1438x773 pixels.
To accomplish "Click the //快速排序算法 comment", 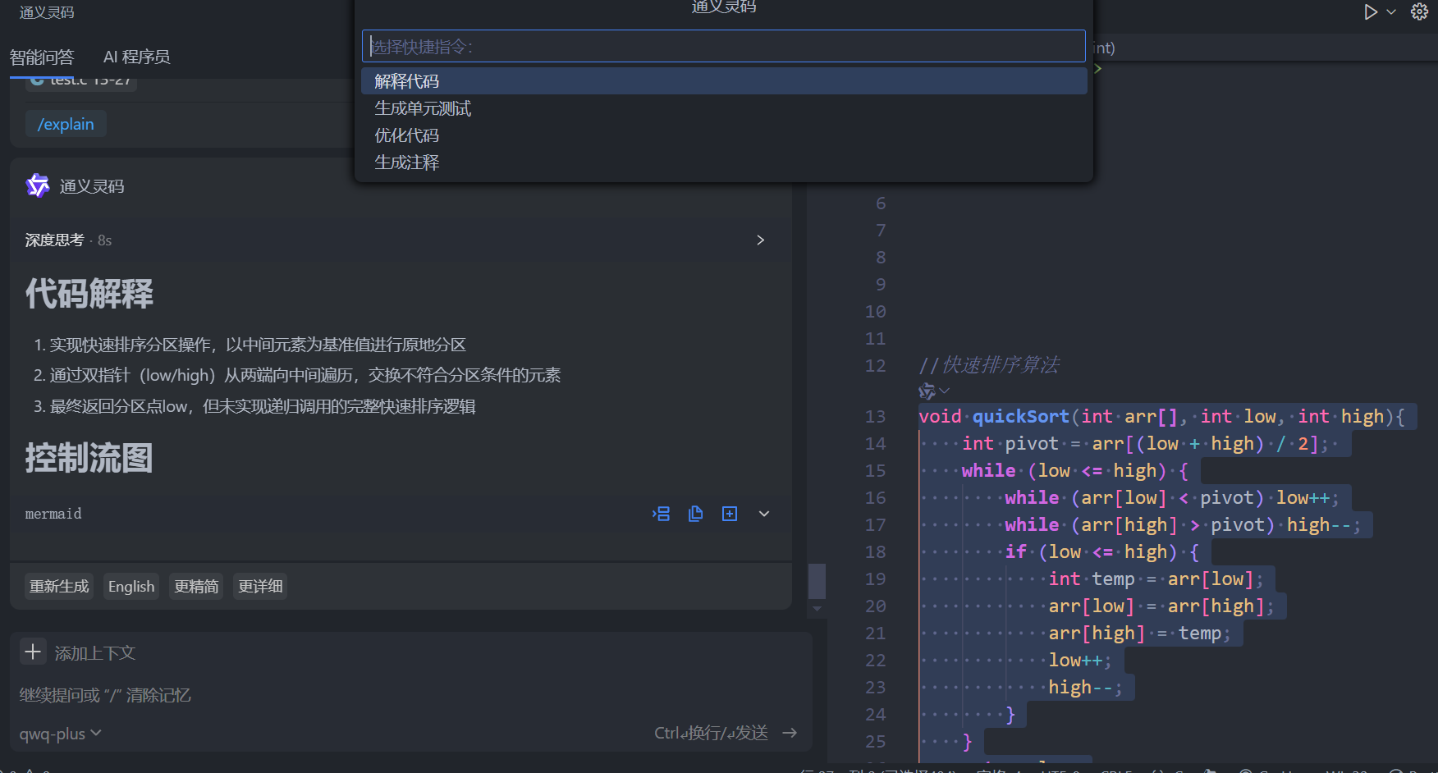I will pyautogui.click(x=989, y=365).
